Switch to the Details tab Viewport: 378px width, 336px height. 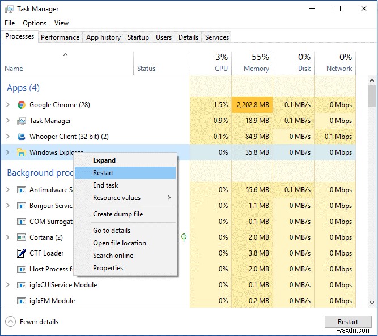point(188,37)
